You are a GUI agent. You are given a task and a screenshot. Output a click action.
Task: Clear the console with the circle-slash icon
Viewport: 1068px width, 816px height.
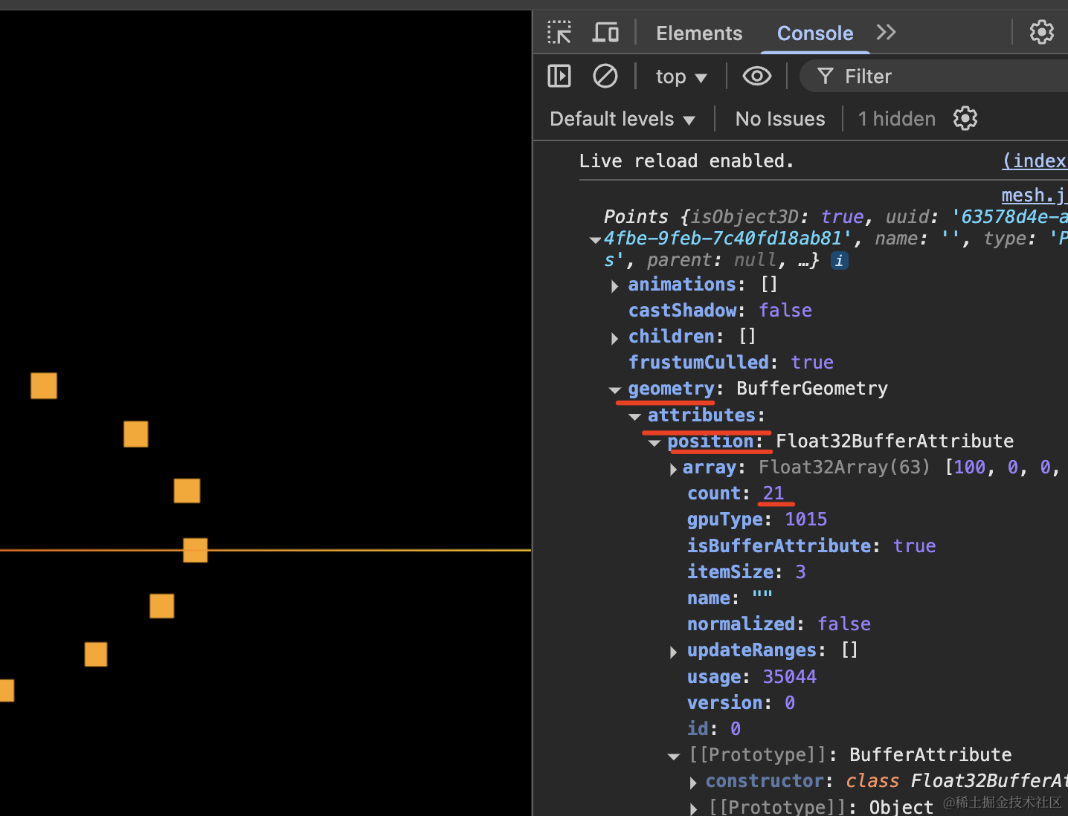(605, 76)
